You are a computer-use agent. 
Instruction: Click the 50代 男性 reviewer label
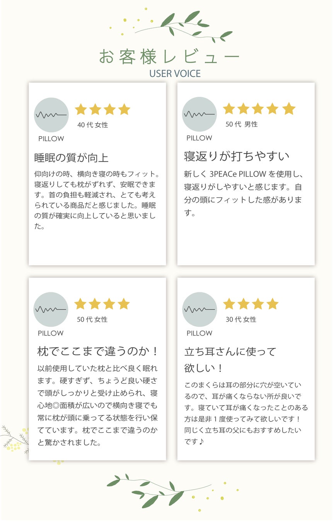pyautogui.click(x=242, y=124)
